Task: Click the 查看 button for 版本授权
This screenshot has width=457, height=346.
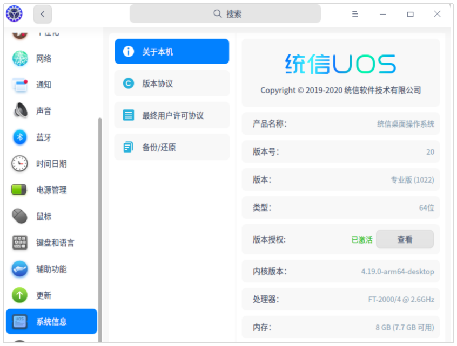Action: 405,239
